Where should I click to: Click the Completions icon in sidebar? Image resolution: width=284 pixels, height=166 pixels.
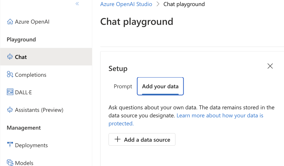click(x=10, y=74)
